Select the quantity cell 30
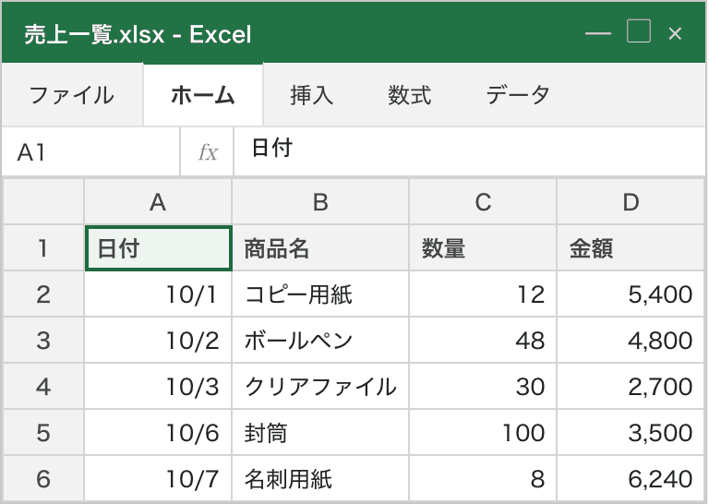The image size is (709, 504). click(x=483, y=387)
